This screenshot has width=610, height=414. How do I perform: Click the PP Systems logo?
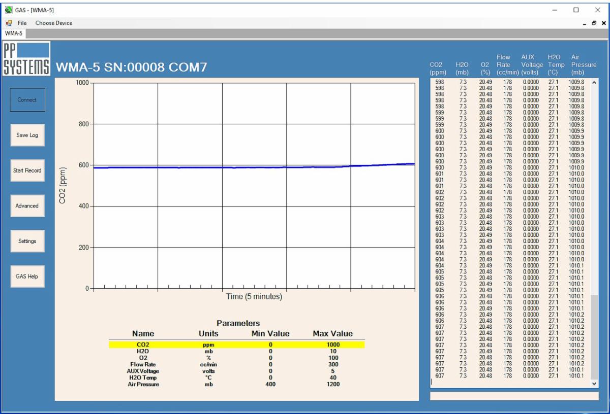(27, 58)
